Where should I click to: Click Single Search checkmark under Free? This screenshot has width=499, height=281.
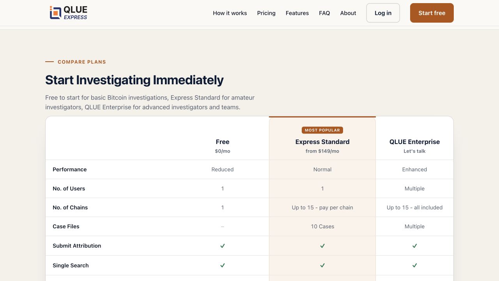[223, 265]
